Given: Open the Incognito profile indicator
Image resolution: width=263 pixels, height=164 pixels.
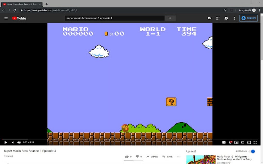Looking at the screenshot, I should 247,10.
